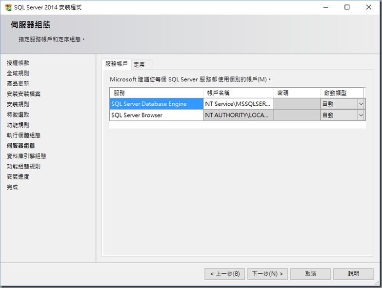Select the 授權條款 step in the sidebar
Screen dimensions: 382x288
[18, 63]
